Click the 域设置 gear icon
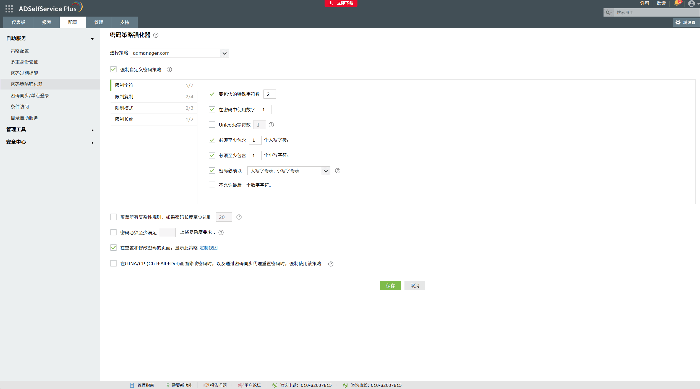 tap(678, 22)
